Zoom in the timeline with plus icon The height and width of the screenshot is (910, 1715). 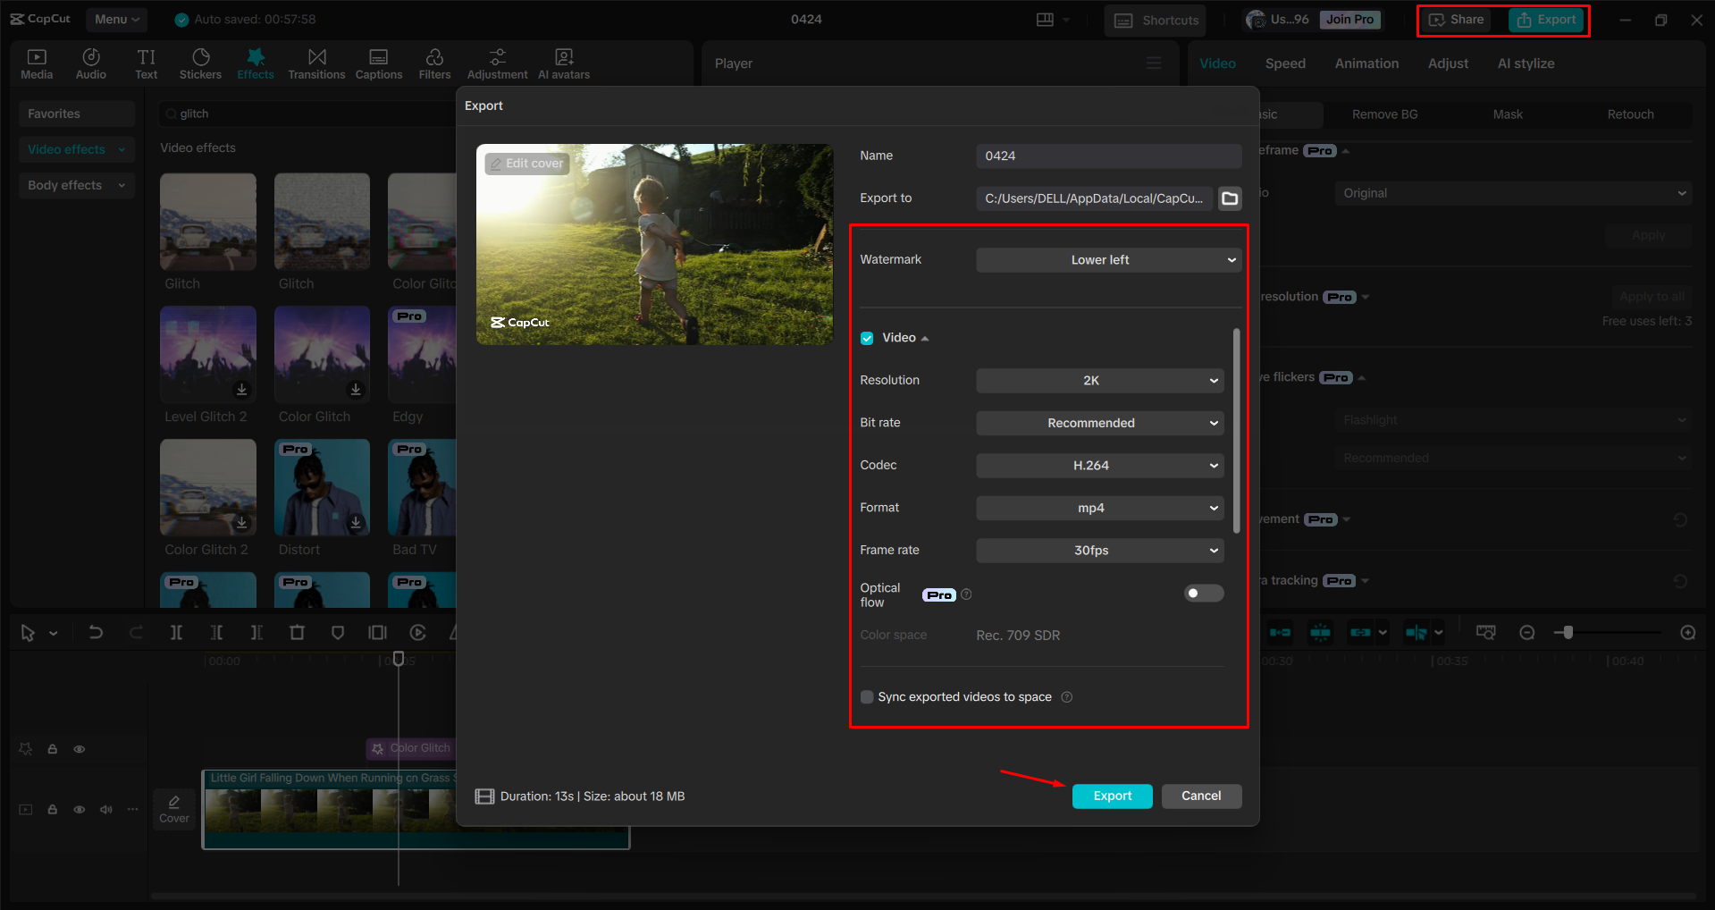coord(1688,633)
